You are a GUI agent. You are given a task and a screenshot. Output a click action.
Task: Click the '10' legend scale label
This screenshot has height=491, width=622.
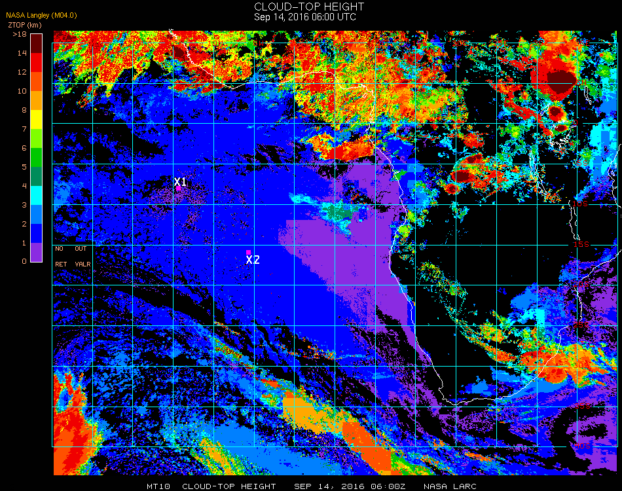click(22, 91)
